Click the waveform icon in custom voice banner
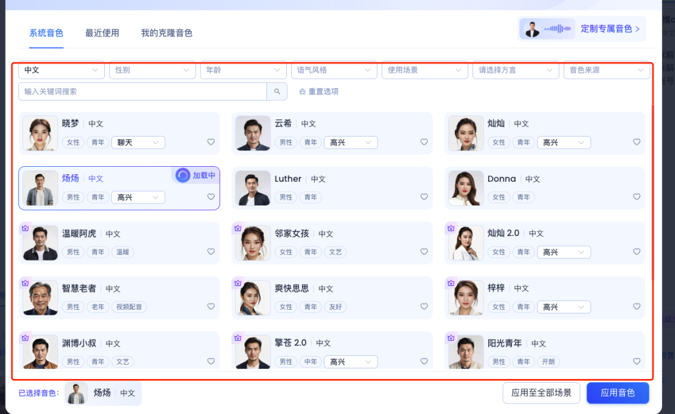675x414 pixels. (557, 29)
